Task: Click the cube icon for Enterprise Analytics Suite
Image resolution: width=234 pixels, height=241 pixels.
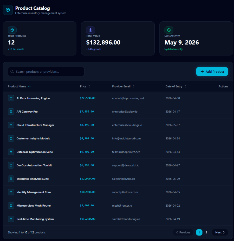Action: [11, 178]
